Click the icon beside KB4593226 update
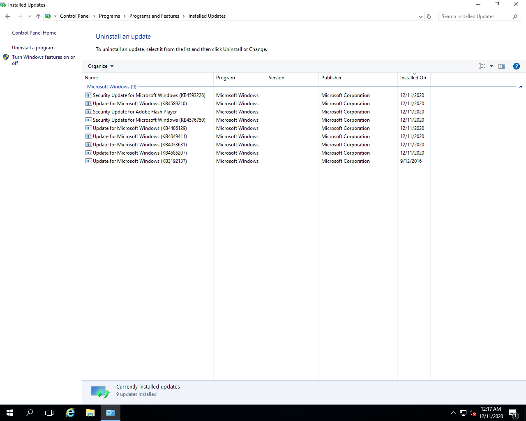The image size is (526, 421). pos(88,95)
